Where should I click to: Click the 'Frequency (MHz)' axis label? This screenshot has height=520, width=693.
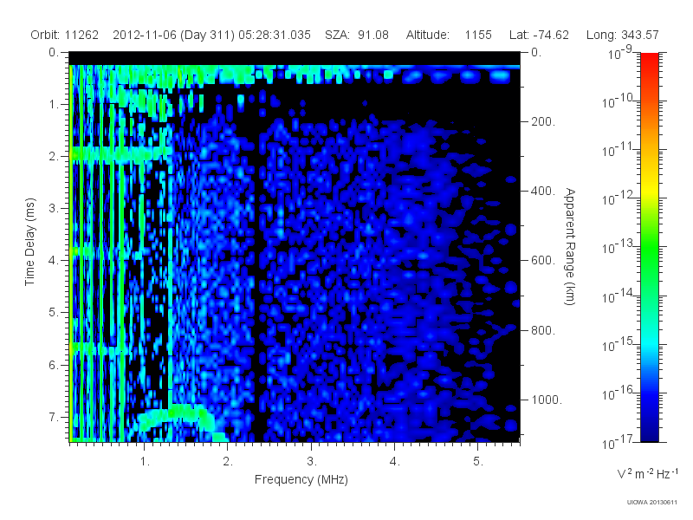click(301, 479)
